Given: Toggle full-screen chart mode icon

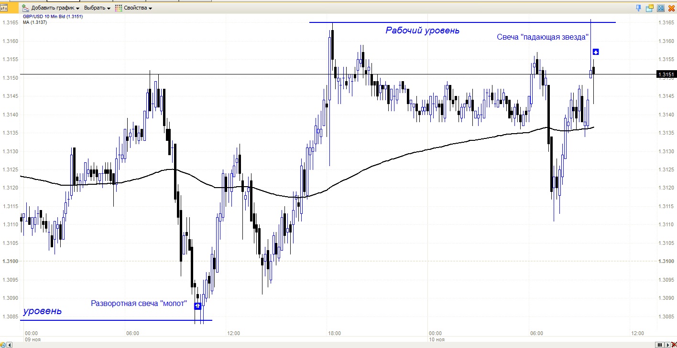Looking at the screenshot, I should [x=661, y=8].
